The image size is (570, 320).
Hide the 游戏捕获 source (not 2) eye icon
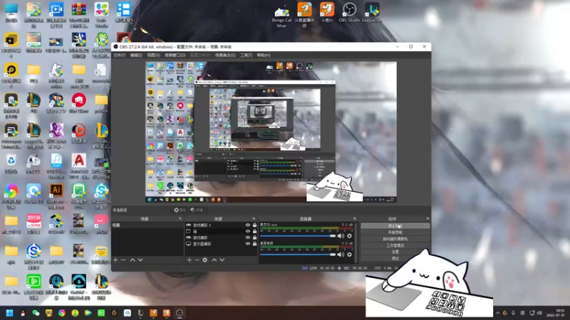coord(247,238)
